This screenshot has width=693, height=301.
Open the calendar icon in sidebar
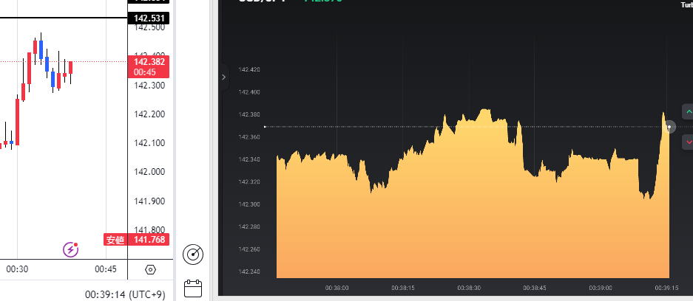click(192, 288)
